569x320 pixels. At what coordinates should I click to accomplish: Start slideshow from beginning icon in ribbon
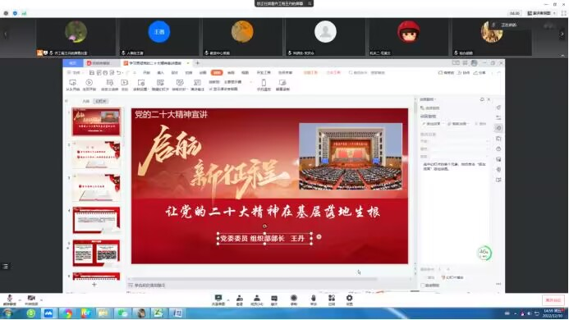coord(72,85)
